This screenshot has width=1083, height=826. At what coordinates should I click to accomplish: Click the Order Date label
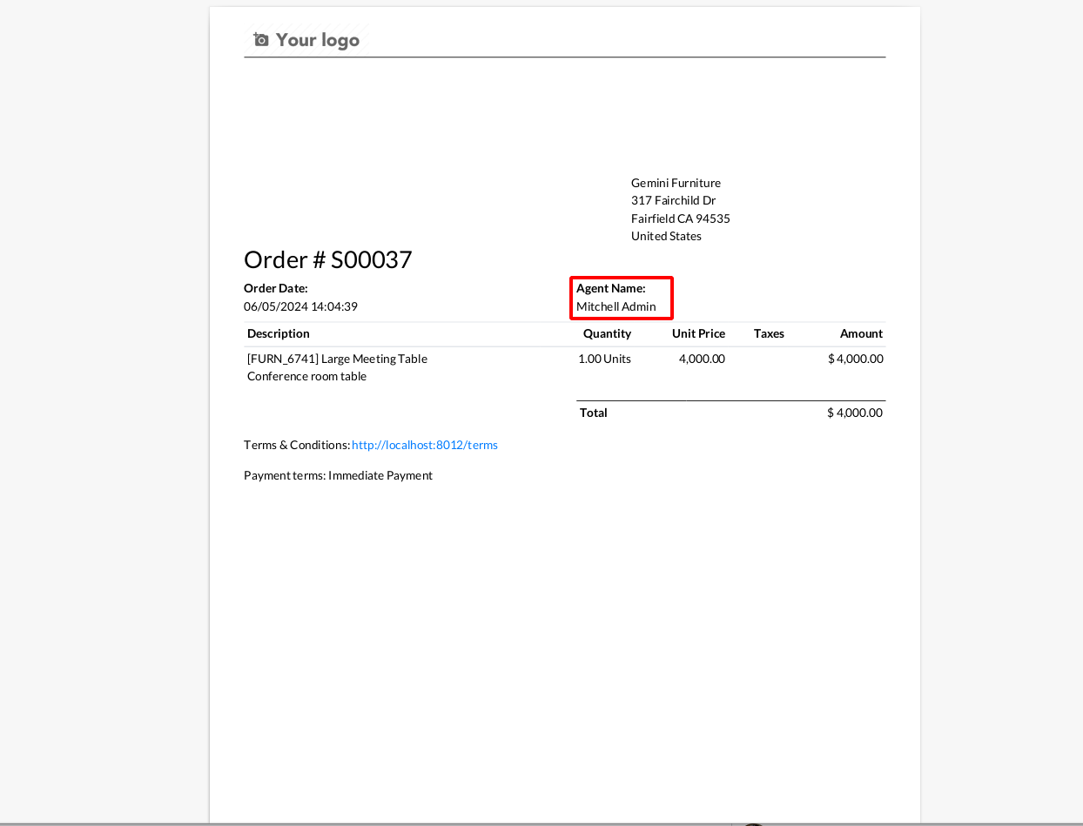[275, 288]
